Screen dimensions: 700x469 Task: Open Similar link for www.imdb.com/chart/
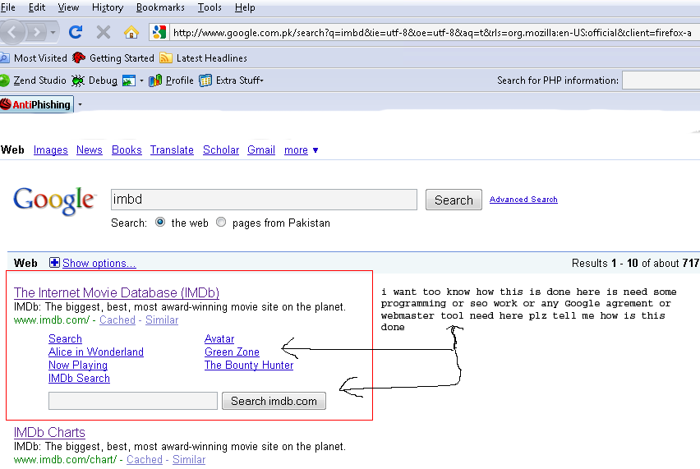[x=189, y=460]
